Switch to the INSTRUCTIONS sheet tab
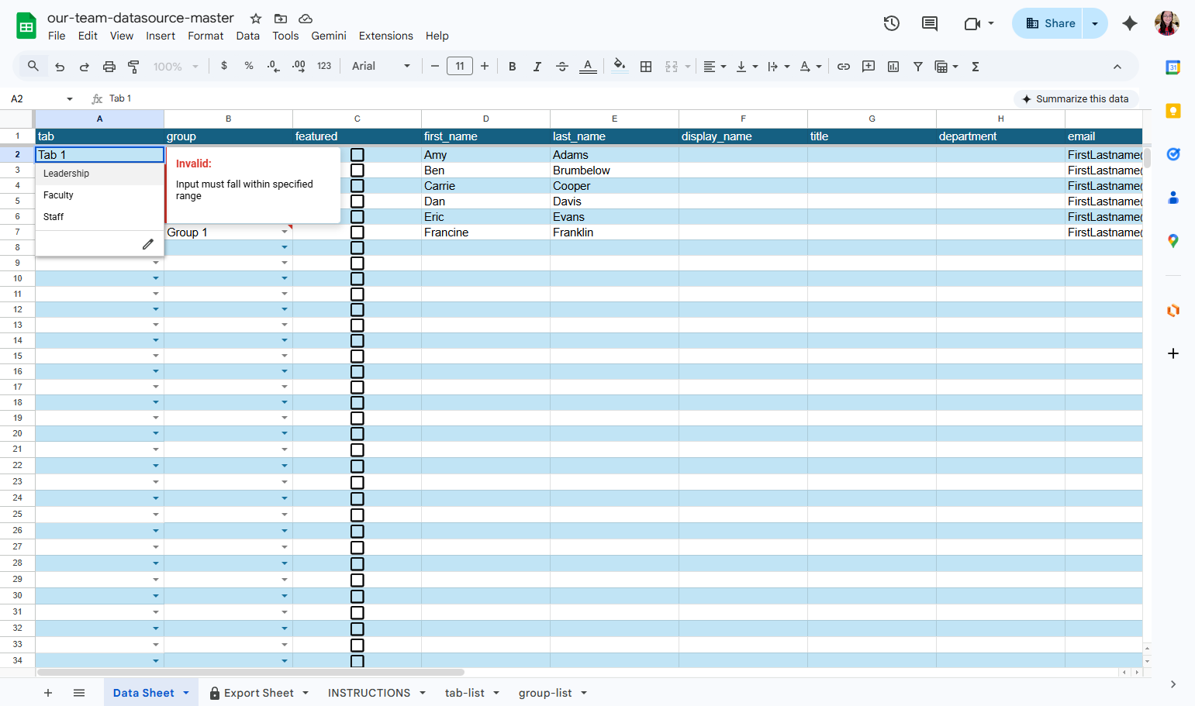 coord(369,693)
